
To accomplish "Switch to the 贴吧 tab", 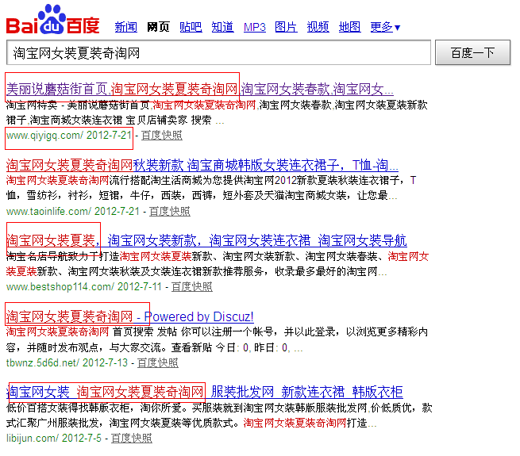I will (191, 27).
